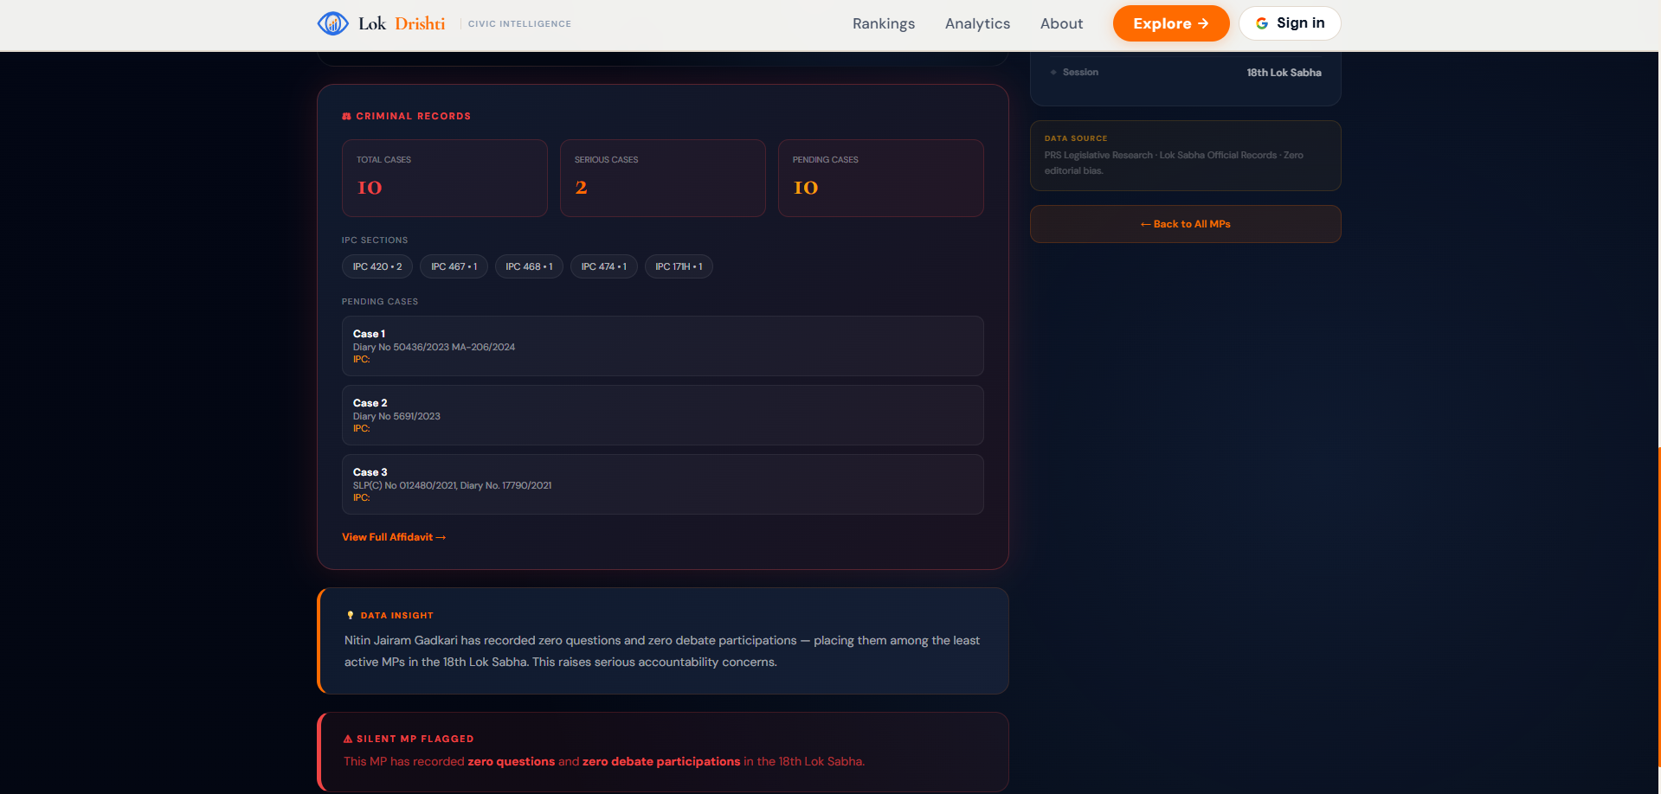Select the IPC 467 • 1 chip
The width and height of the screenshot is (1661, 794).
454,266
